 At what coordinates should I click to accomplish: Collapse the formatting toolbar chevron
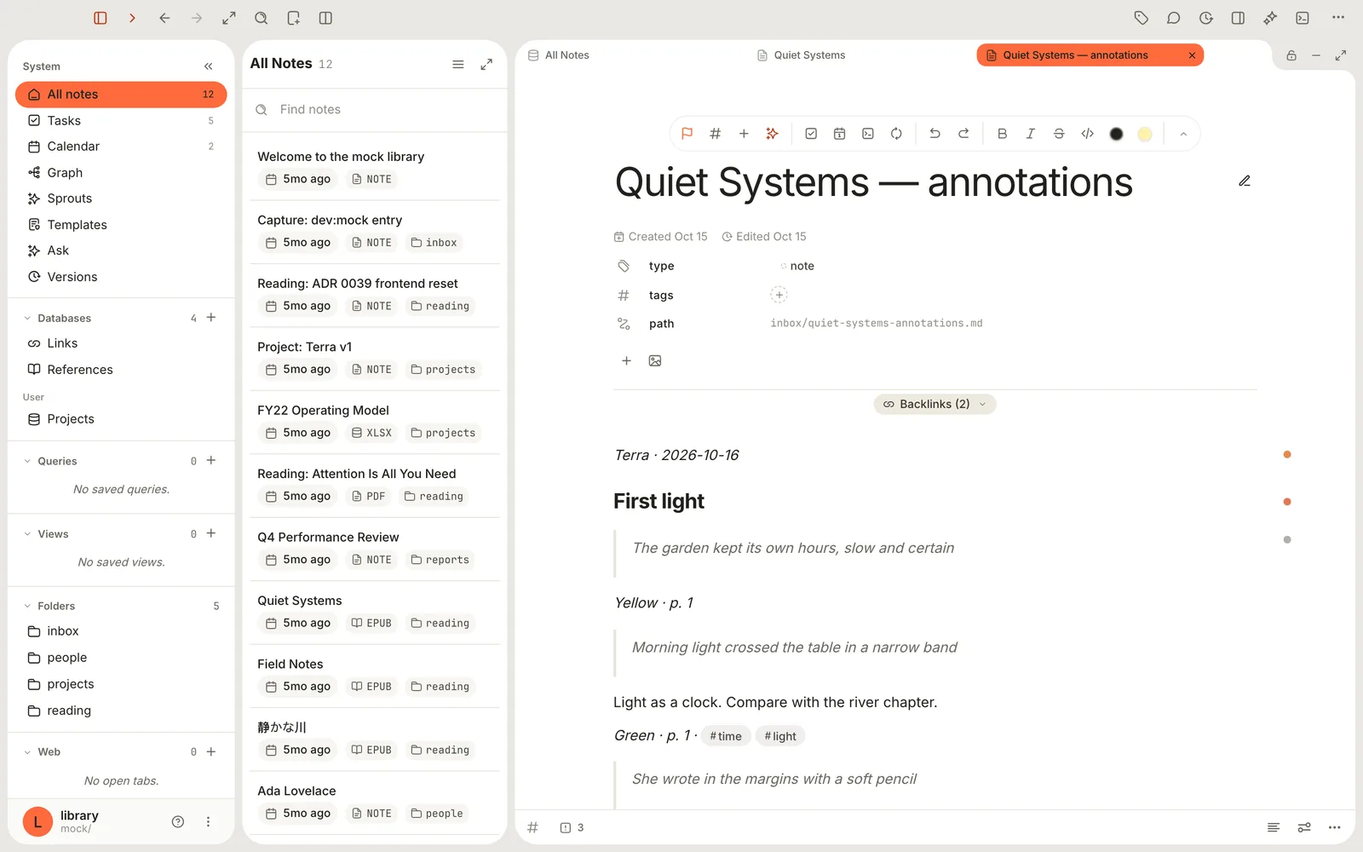click(x=1183, y=134)
